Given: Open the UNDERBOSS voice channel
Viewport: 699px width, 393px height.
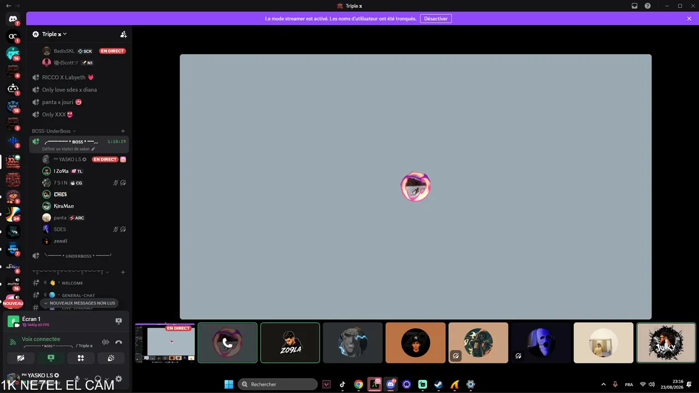Looking at the screenshot, I should tap(79, 255).
